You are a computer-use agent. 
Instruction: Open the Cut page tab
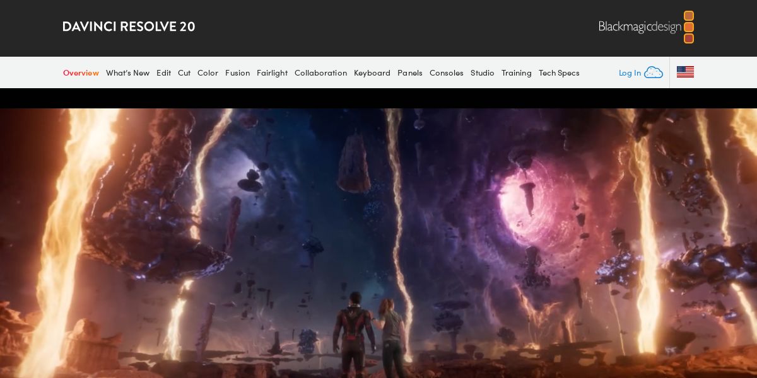point(184,73)
